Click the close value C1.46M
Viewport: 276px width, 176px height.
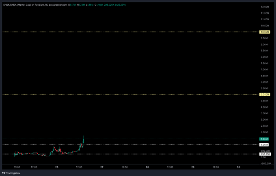(99, 5)
